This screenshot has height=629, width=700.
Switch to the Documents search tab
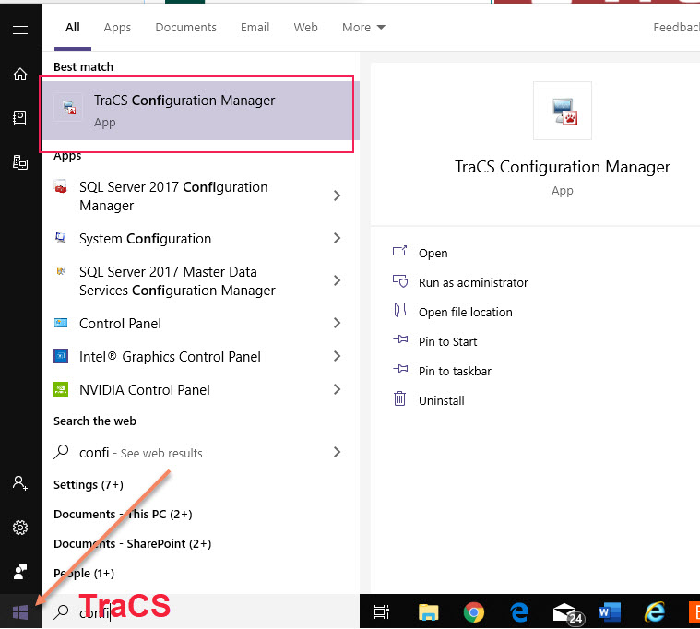[x=185, y=28]
